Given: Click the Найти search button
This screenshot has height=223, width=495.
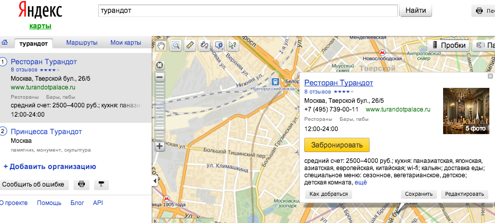Looking at the screenshot, I should point(416,11).
